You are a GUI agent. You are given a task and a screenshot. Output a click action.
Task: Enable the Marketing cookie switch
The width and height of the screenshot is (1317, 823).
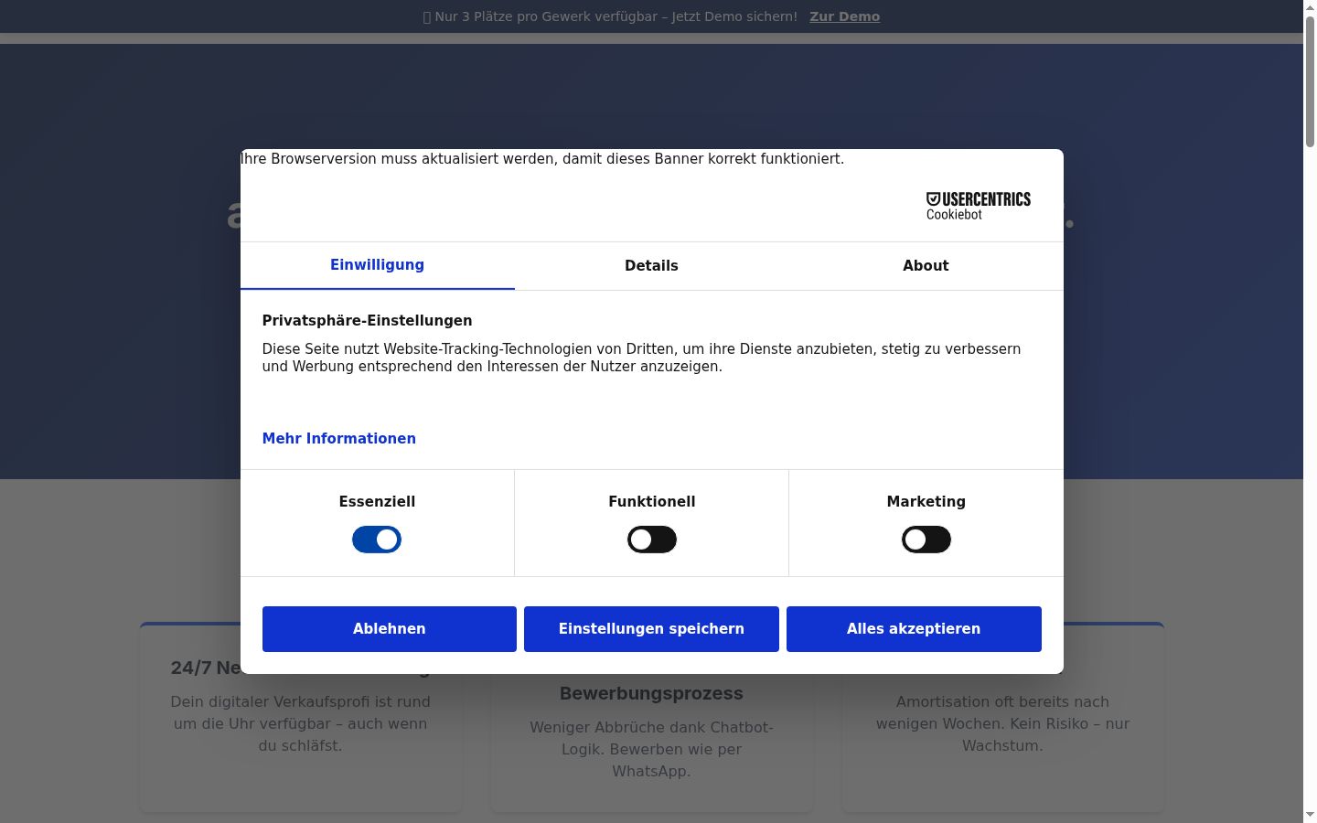(x=926, y=540)
